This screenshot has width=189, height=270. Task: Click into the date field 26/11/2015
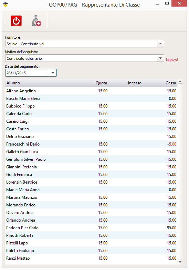coord(27,73)
